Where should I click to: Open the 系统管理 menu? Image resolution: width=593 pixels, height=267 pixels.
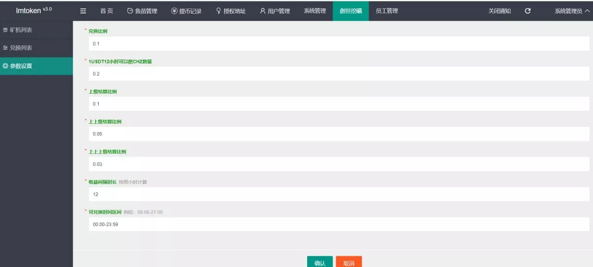click(315, 10)
